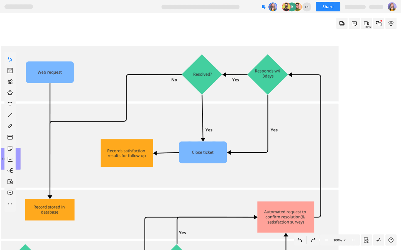Zoom in with the plus button
Screen dimensions: 401x250
[353, 240]
